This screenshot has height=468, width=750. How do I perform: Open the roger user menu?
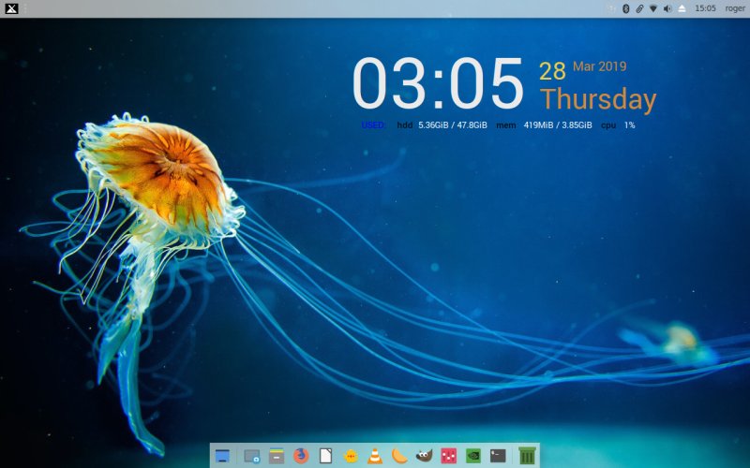[735, 8]
